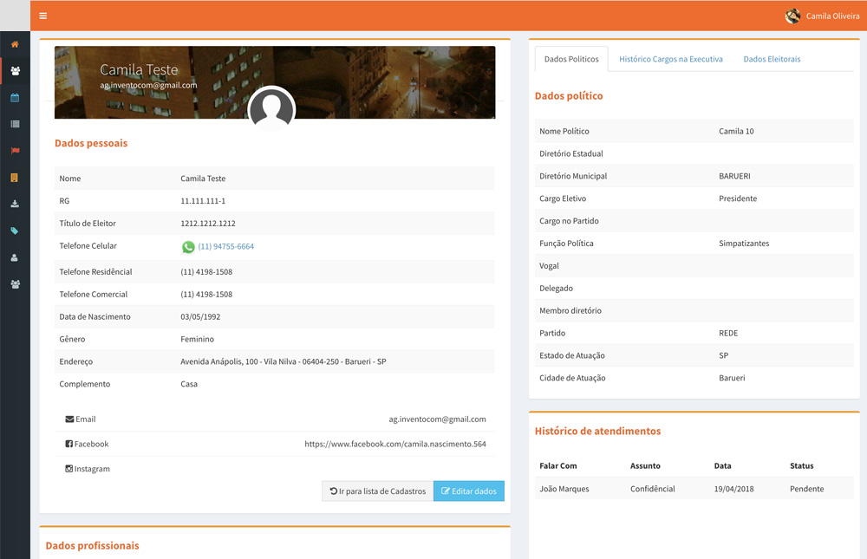867x559 pixels.
Task: Click the Data column header
Action: [x=722, y=465]
